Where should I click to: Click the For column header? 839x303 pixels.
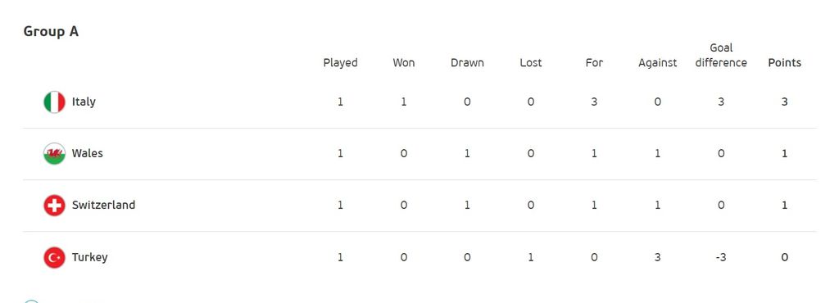tap(594, 62)
